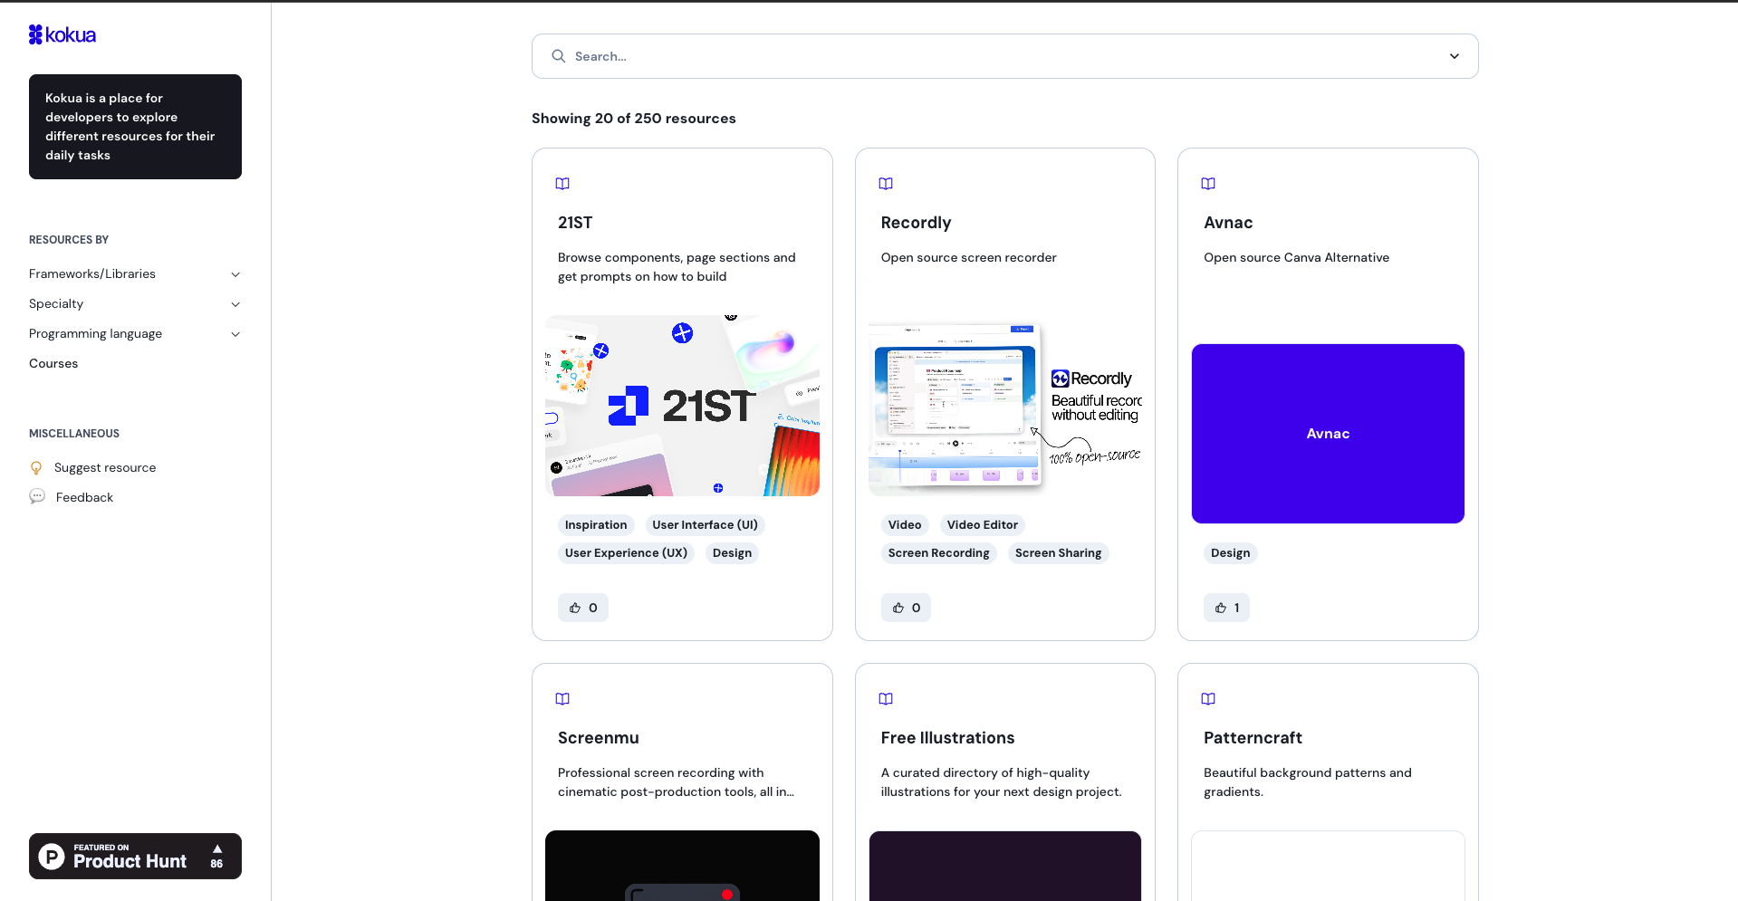Click the book icon on Patterncraft card

point(1208,699)
